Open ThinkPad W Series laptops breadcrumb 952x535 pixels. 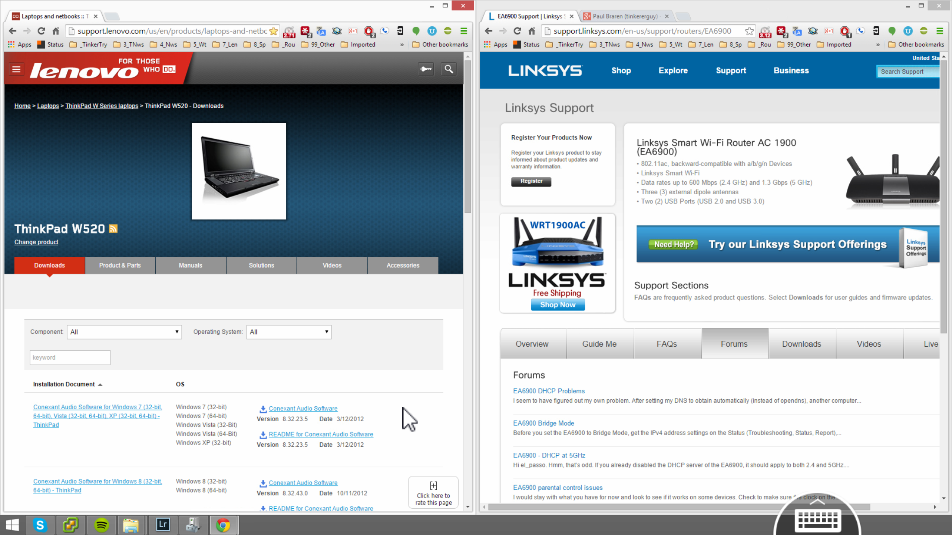coord(102,106)
